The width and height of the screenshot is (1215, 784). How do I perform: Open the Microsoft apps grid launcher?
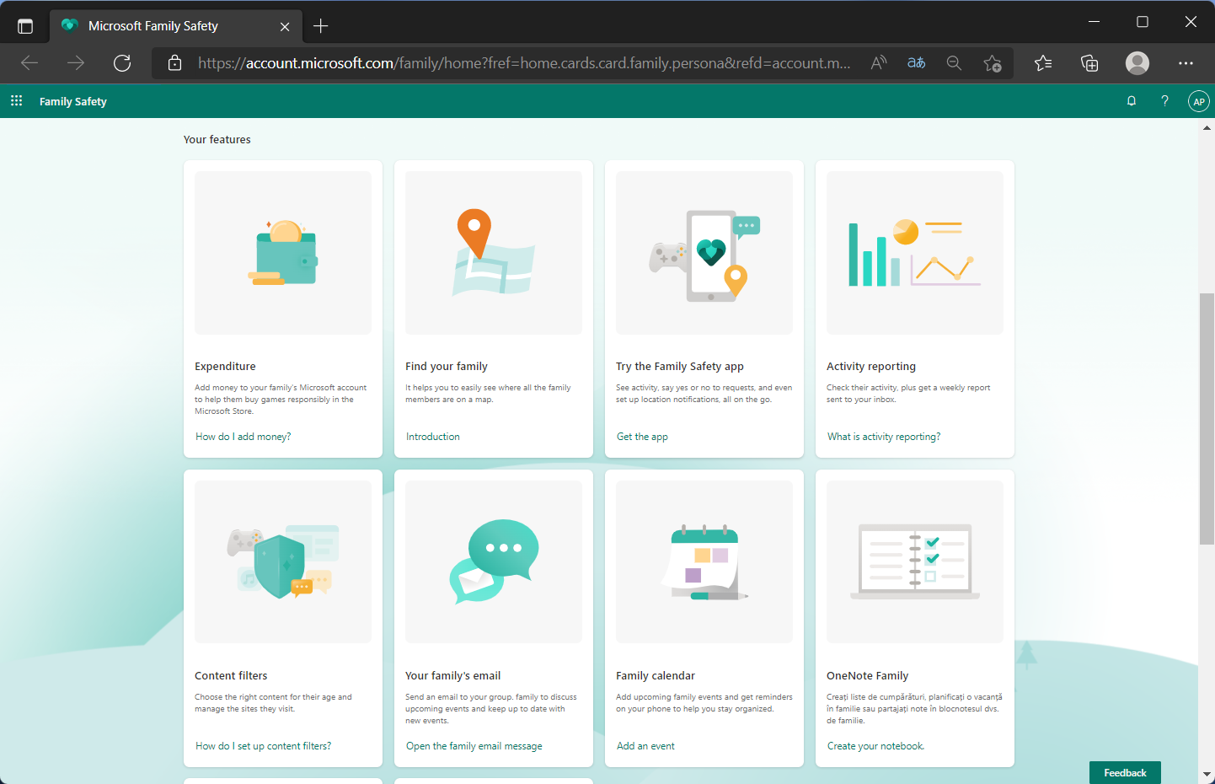click(16, 101)
